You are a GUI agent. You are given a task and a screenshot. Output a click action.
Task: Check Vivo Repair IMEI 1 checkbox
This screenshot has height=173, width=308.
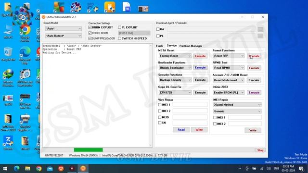pos(160,105)
